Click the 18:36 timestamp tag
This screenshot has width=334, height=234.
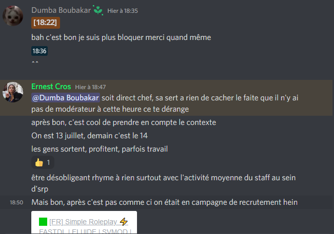pyautogui.click(x=40, y=51)
